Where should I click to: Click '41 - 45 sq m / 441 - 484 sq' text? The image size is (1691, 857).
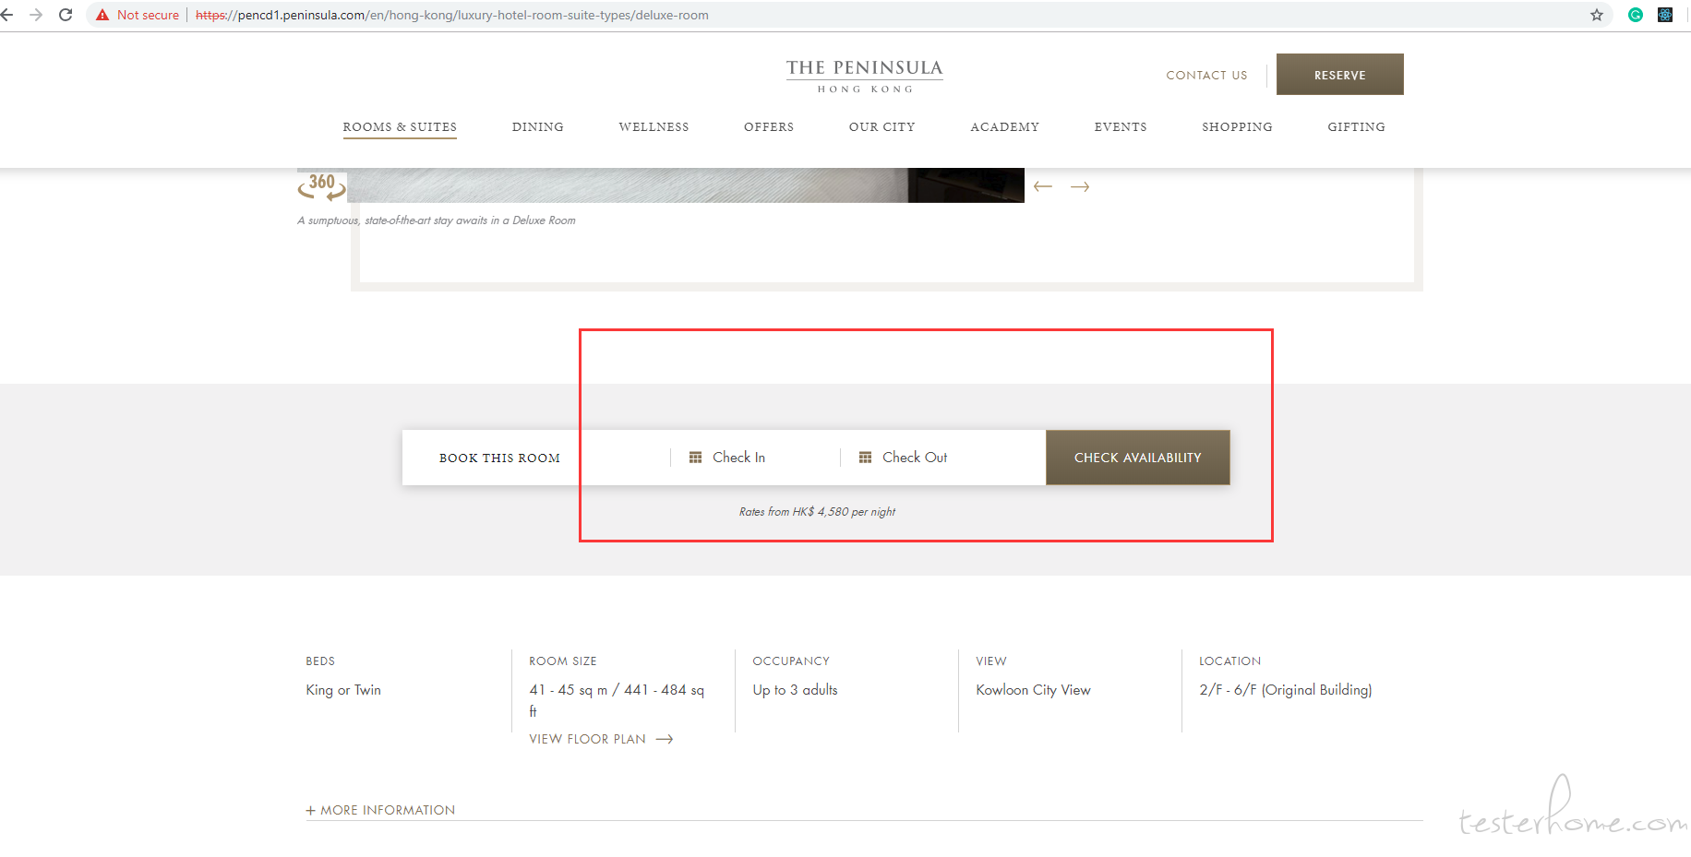tap(617, 690)
